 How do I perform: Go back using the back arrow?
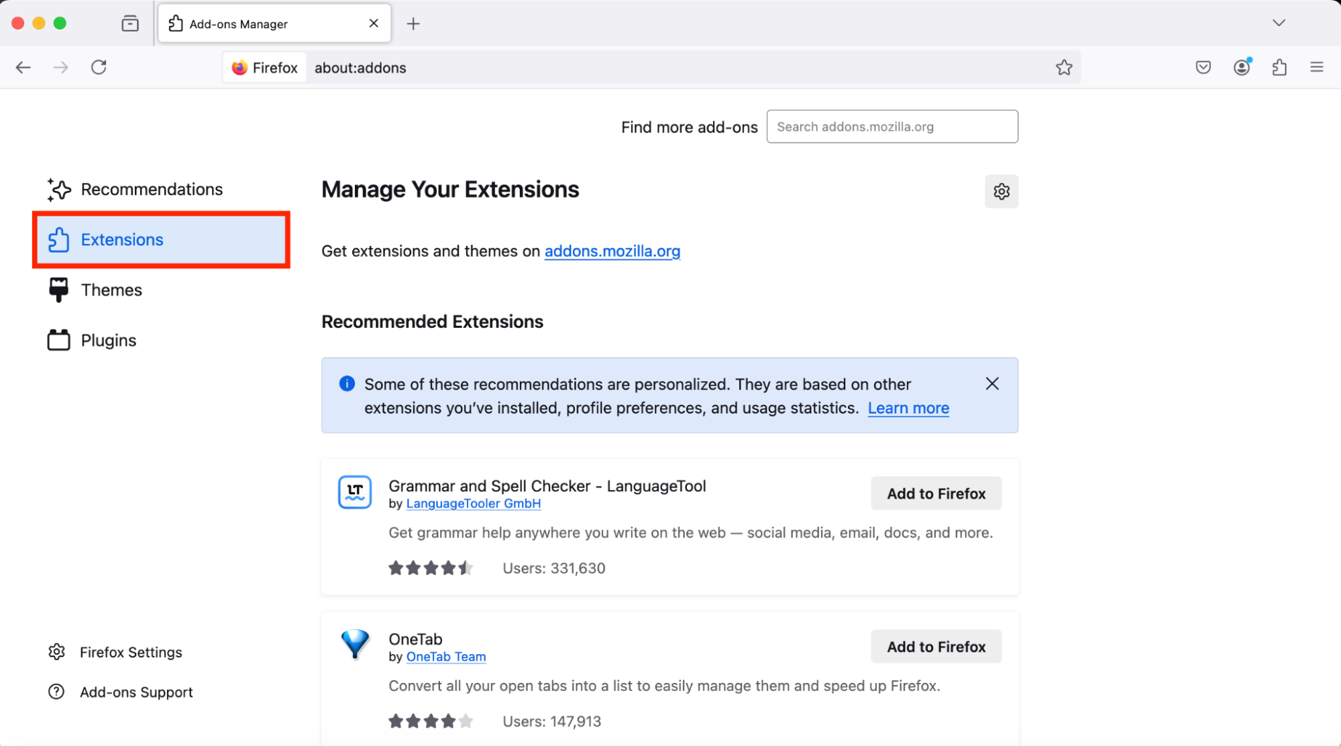[x=23, y=67]
